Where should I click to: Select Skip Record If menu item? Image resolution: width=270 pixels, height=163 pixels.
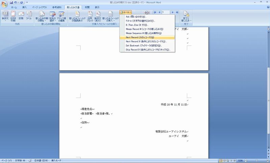(x=147, y=50)
